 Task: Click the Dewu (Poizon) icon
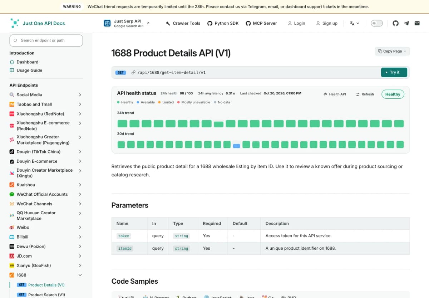12,246
